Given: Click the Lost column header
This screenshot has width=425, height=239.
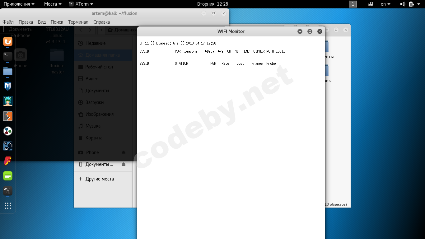Looking at the screenshot, I should [x=240, y=63].
